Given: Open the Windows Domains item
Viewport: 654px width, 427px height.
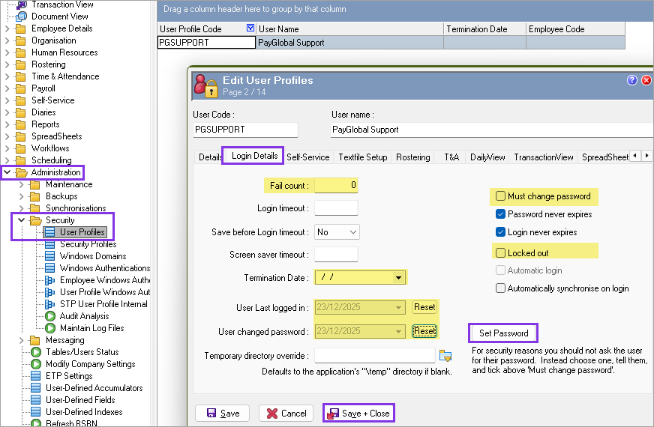Looking at the screenshot, I should (x=93, y=256).
